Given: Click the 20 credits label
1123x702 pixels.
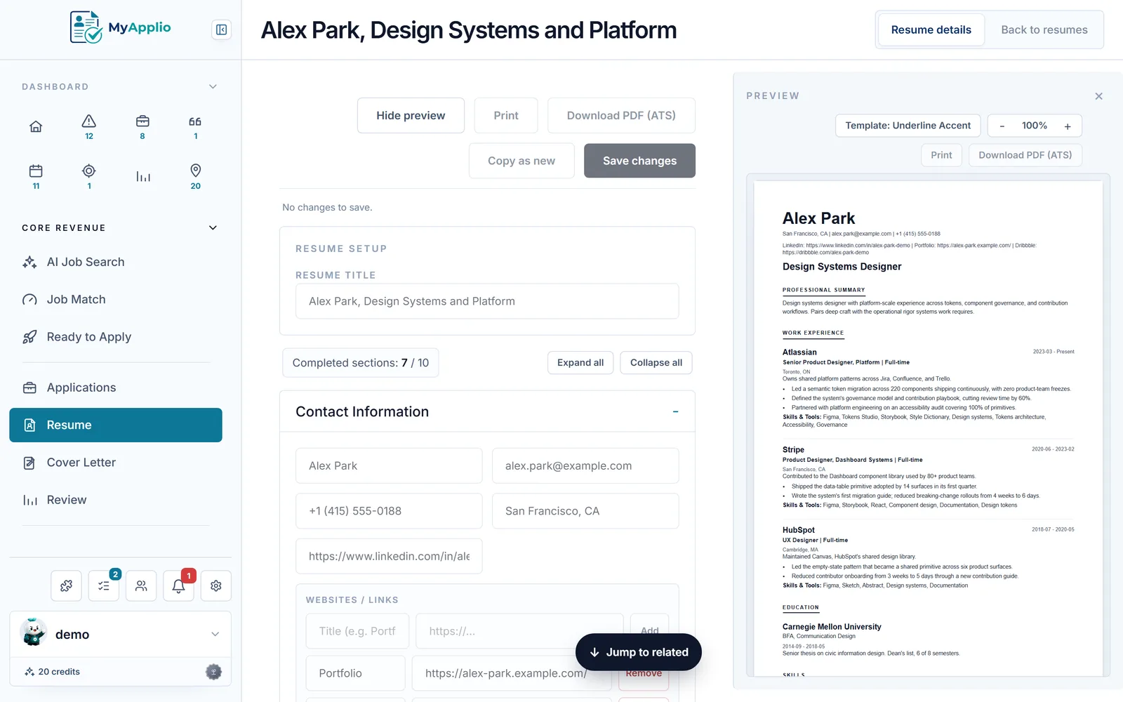Looking at the screenshot, I should pos(59,672).
